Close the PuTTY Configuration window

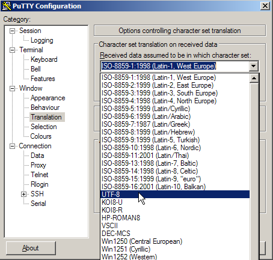coord(265,6)
